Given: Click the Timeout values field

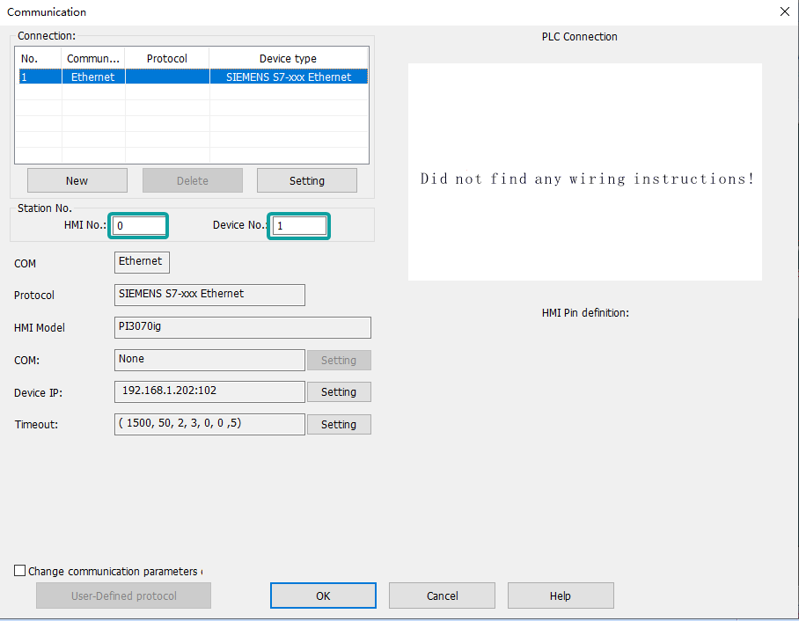Looking at the screenshot, I should click(x=209, y=424).
